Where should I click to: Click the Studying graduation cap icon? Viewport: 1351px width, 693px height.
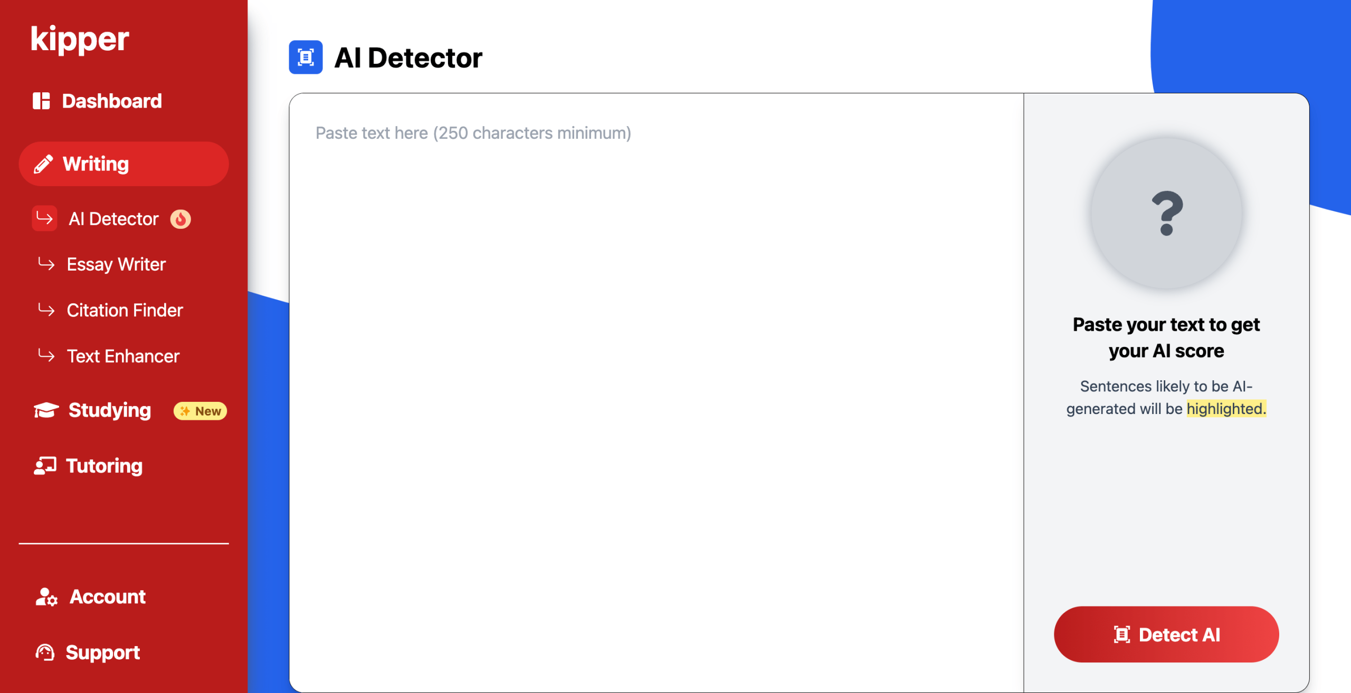46,410
